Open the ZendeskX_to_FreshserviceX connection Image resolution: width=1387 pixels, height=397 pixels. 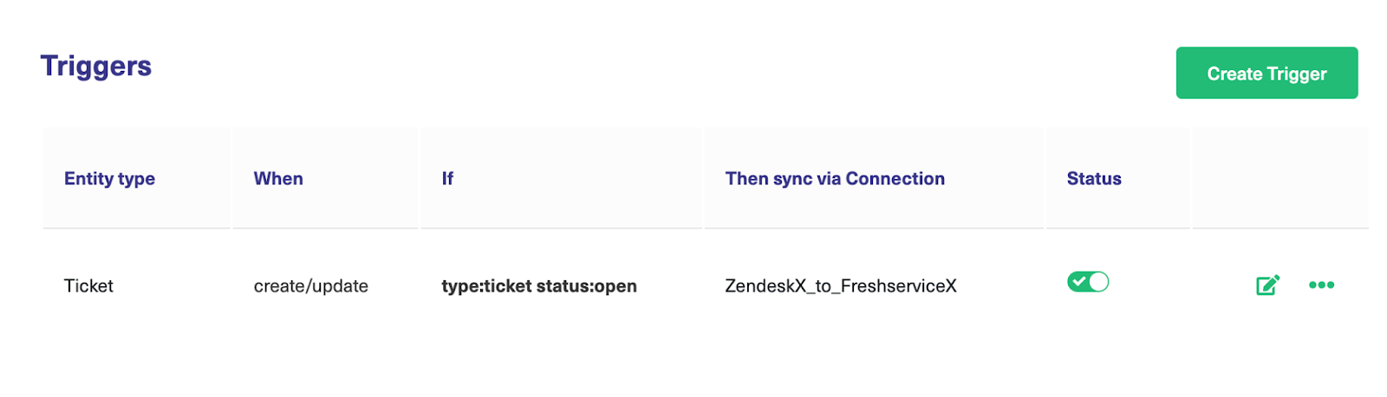coord(840,286)
